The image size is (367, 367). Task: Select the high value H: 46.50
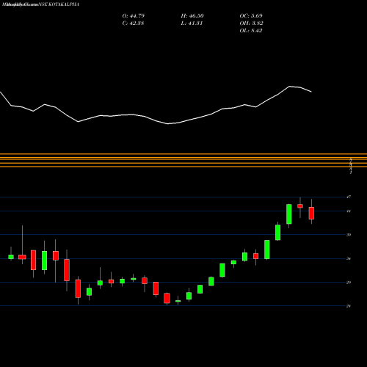click(192, 16)
